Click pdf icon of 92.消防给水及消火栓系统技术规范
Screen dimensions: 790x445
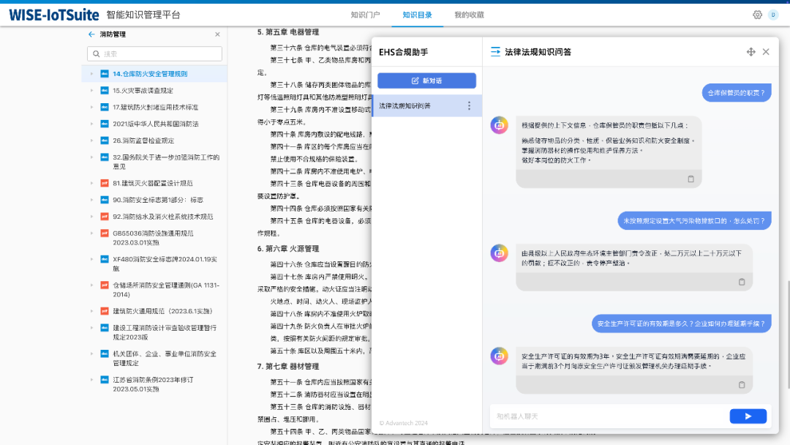[x=105, y=216]
